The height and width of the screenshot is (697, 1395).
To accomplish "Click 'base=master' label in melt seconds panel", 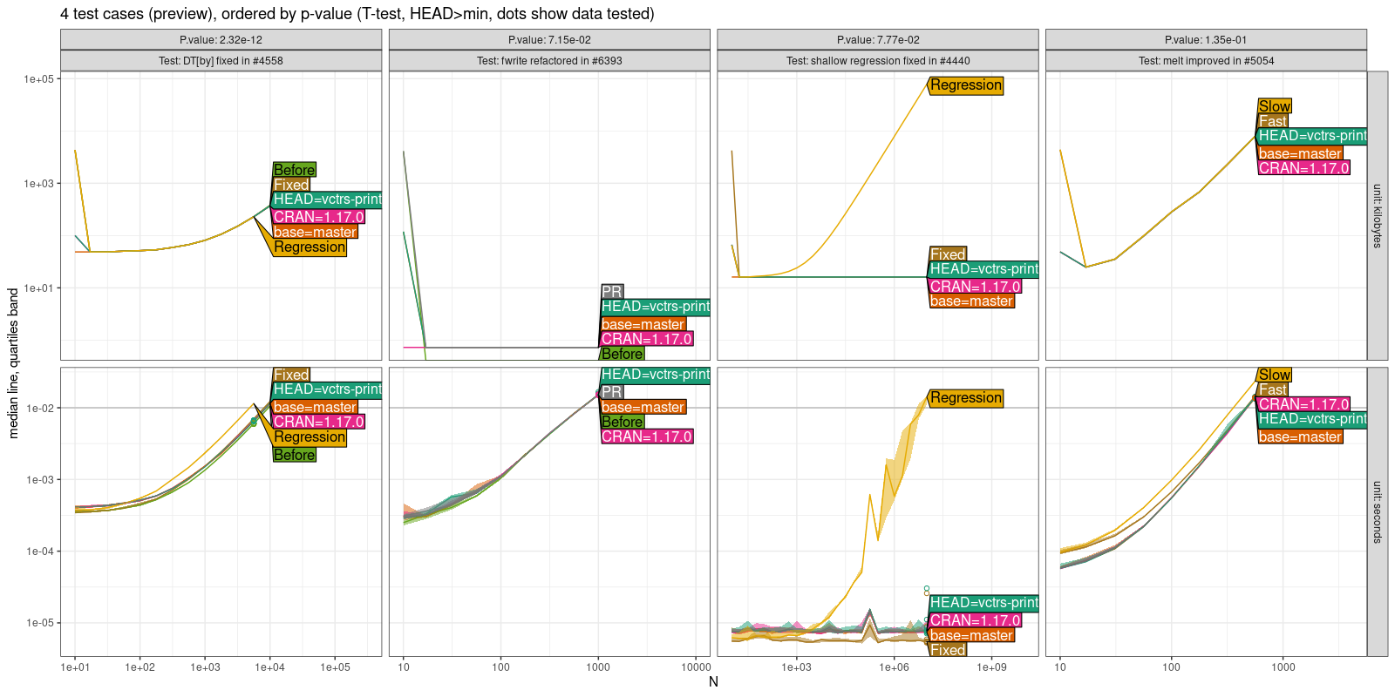I will click(1301, 436).
